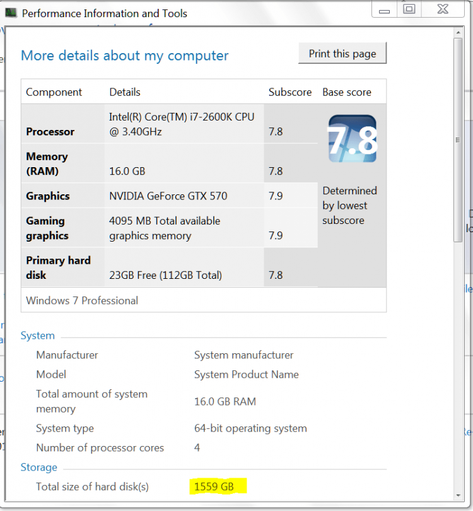Click the Subscore column header
The width and height of the screenshot is (473, 511).
tap(290, 92)
